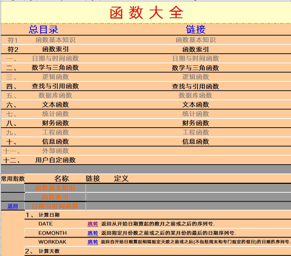This screenshot has width=291, height=256.
Task: Select the 函 数 大 全 title cell
Action: pyautogui.click(x=145, y=12)
